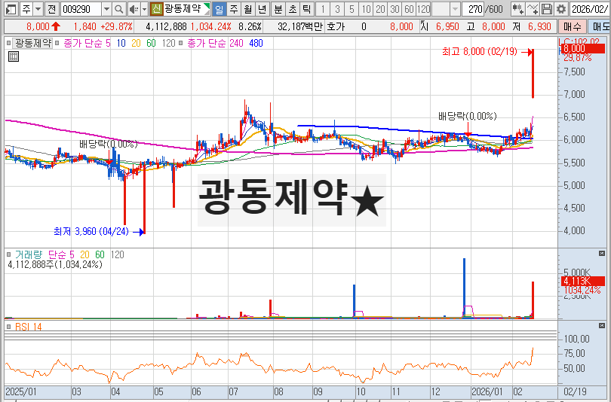Switch to monthly '월' chart period
The width and height of the screenshot is (611, 402).
(248, 9)
